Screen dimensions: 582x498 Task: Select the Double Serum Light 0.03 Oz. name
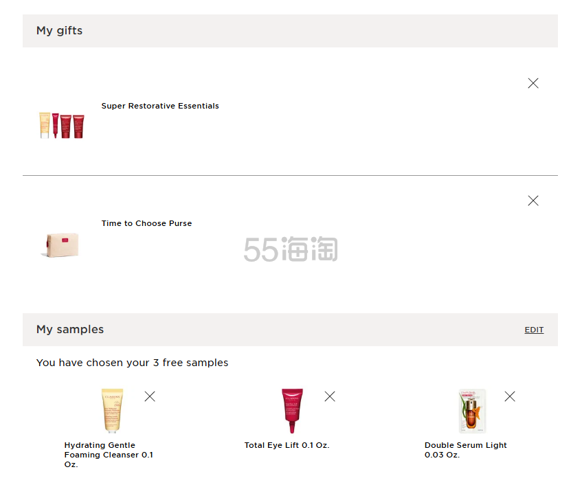465,450
